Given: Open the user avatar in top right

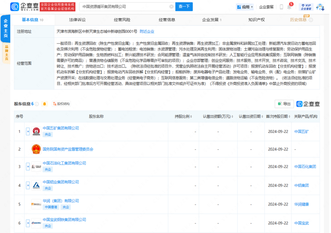Looking at the screenshot, I should [320, 7].
